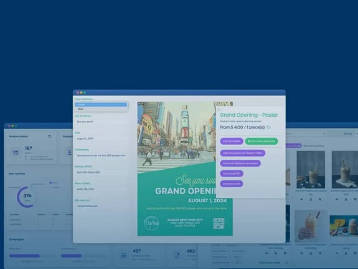
Task: Click the Date field showing August 1, 2024
Action: pos(101,139)
